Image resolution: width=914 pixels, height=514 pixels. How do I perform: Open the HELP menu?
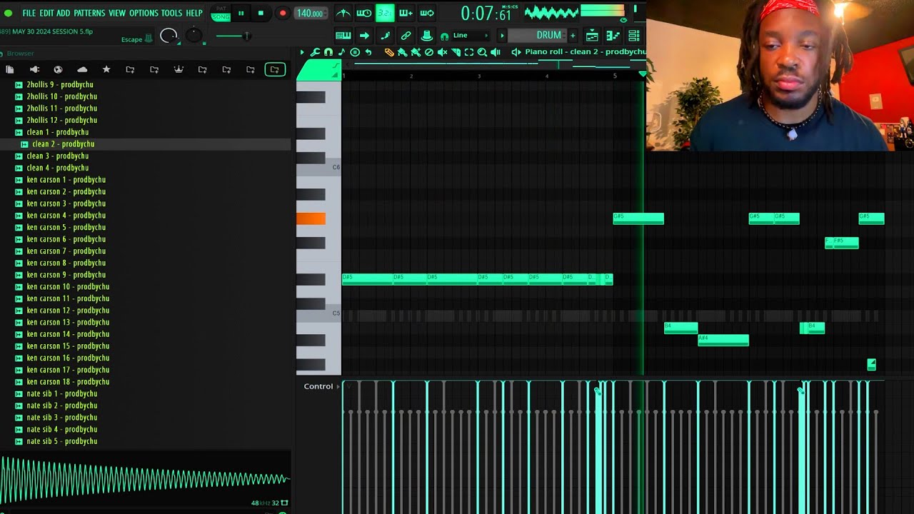click(x=194, y=13)
